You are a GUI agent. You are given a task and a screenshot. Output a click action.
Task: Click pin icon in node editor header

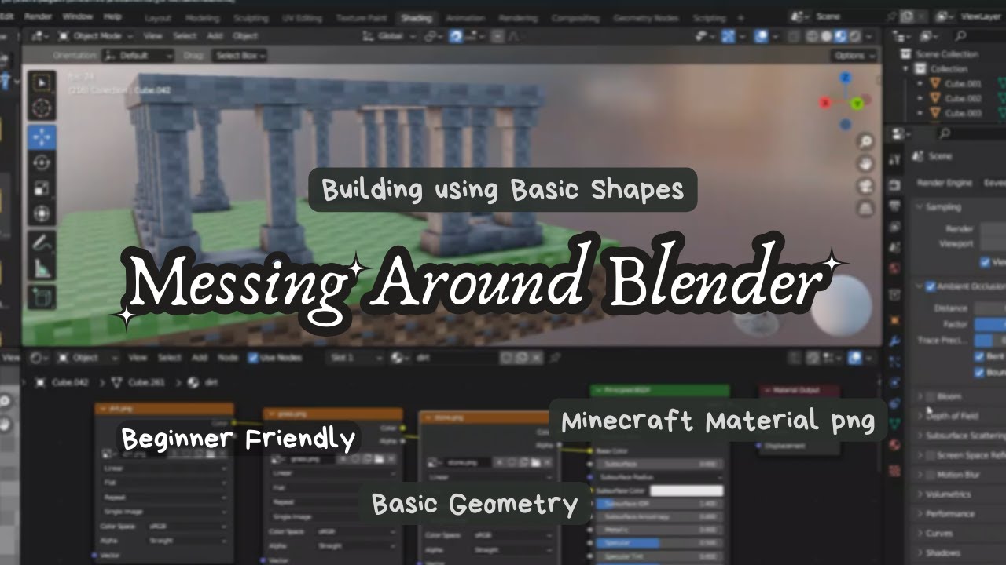click(555, 358)
